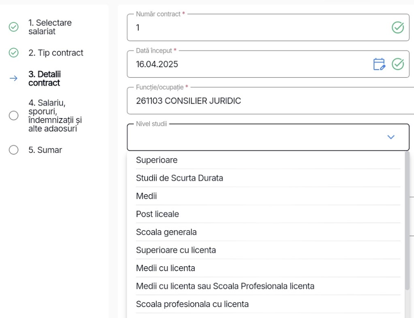
Task: Select the empty circle for step 5 Sumar
Action: click(x=14, y=150)
